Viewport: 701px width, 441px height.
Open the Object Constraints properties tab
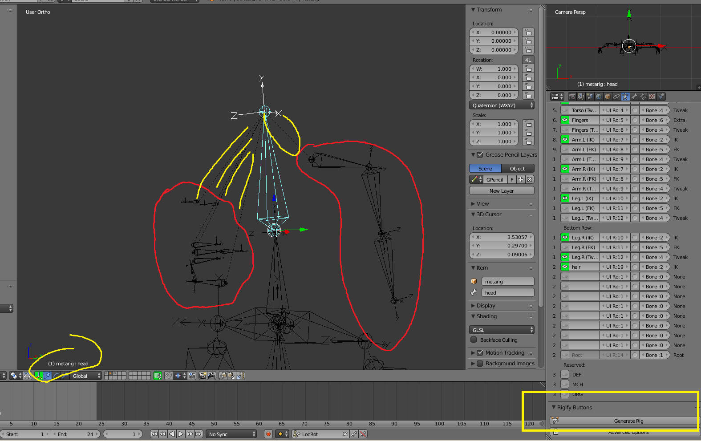coord(616,97)
